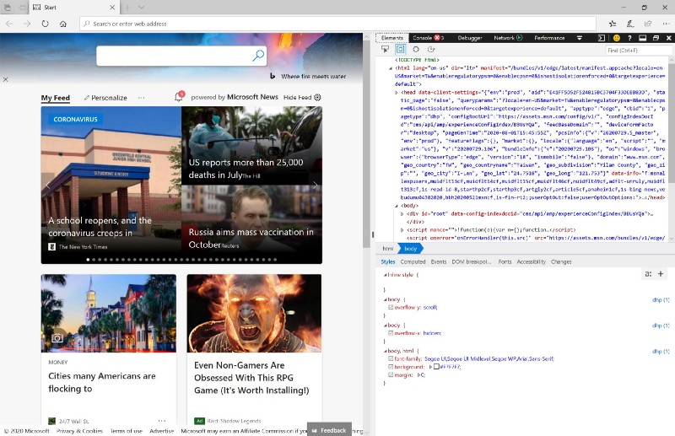Screen dimensions: 675x436
Task: Click the background color swatch
Action: pyautogui.click(x=437, y=366)
